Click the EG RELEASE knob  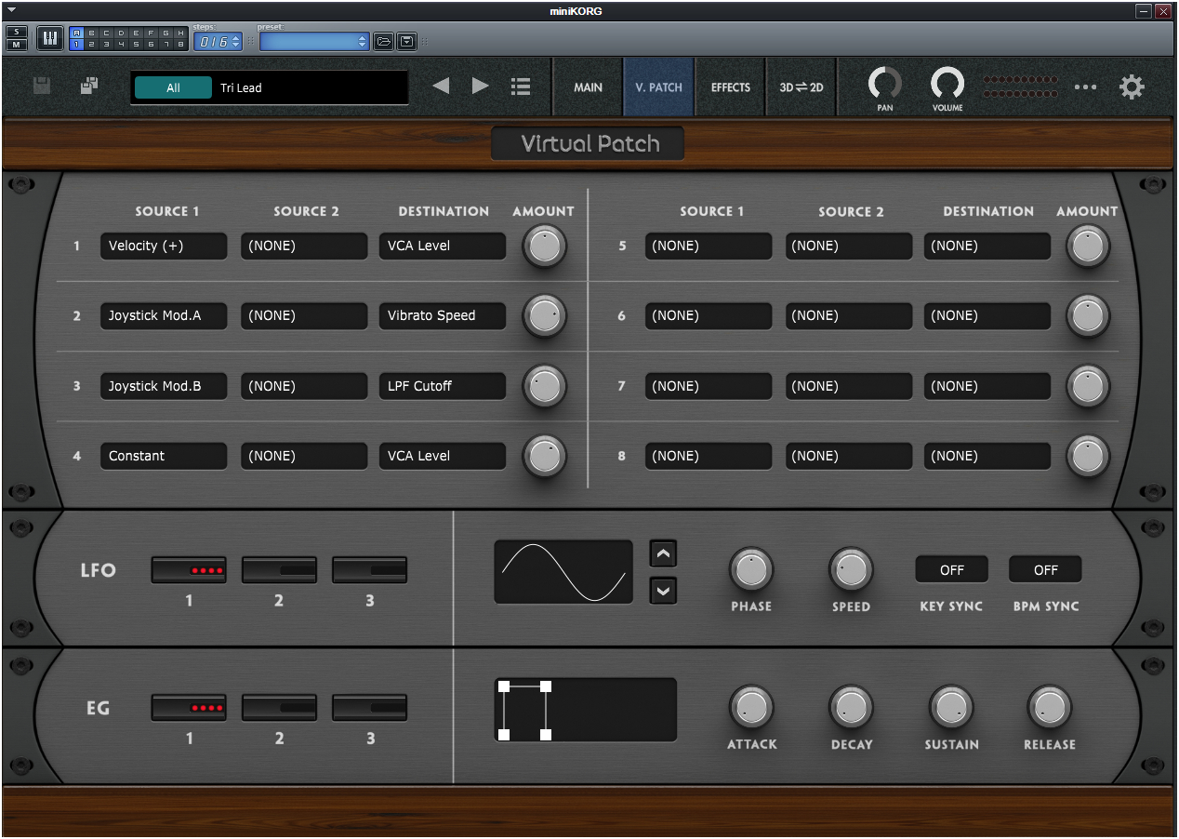tap(1049, 708)
